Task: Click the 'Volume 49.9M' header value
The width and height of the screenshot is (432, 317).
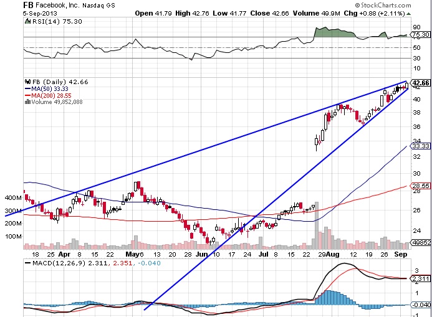Action: 316,13
